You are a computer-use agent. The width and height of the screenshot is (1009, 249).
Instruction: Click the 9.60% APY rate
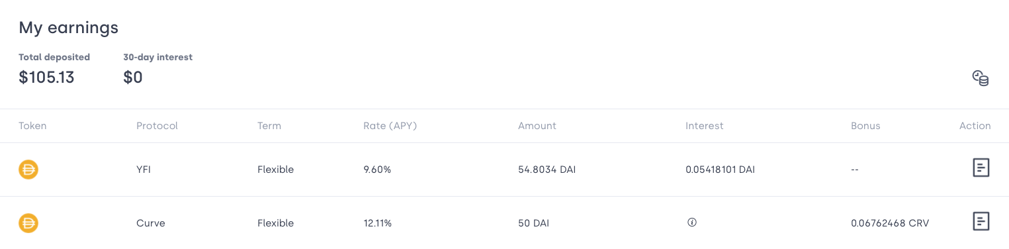click(377, 170)
